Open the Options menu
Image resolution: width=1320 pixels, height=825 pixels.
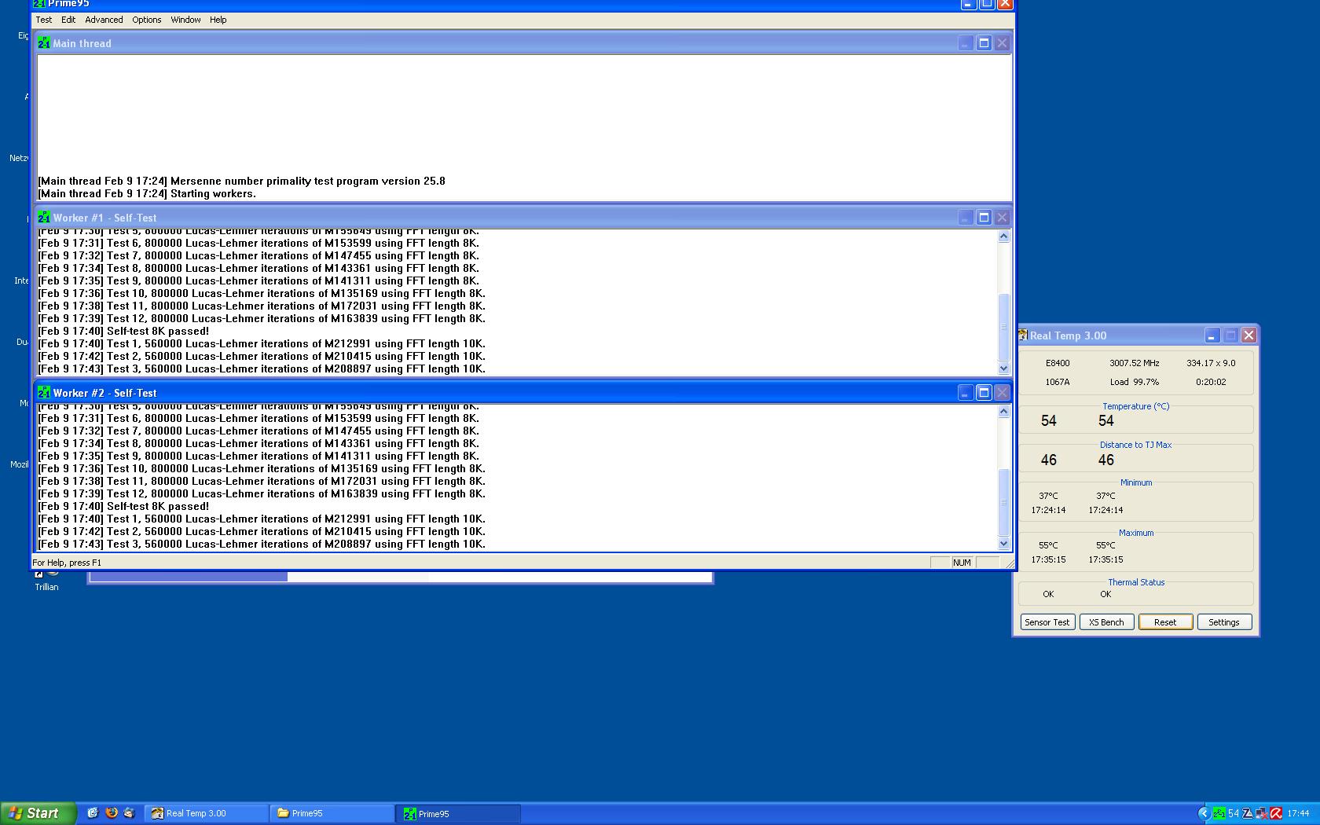tap(146, 20)
